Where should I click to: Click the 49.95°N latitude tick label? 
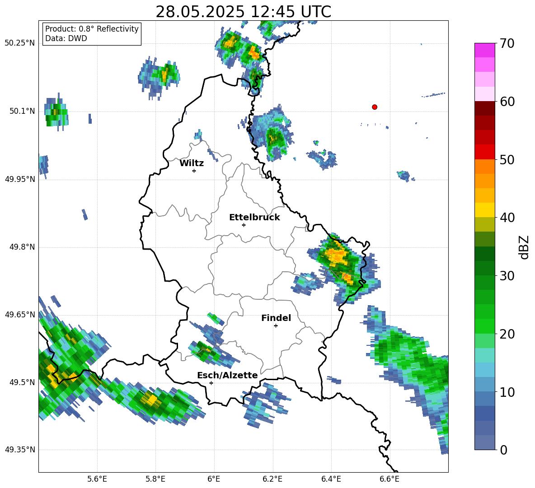[x=20, y=179]
